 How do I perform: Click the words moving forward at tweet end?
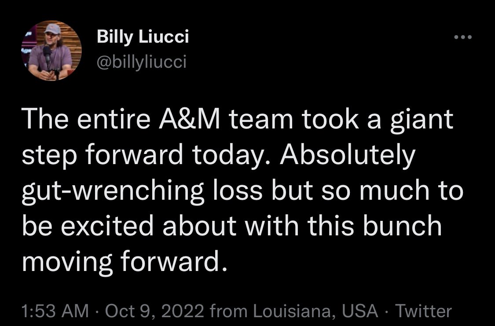click(x=125, y=262)
